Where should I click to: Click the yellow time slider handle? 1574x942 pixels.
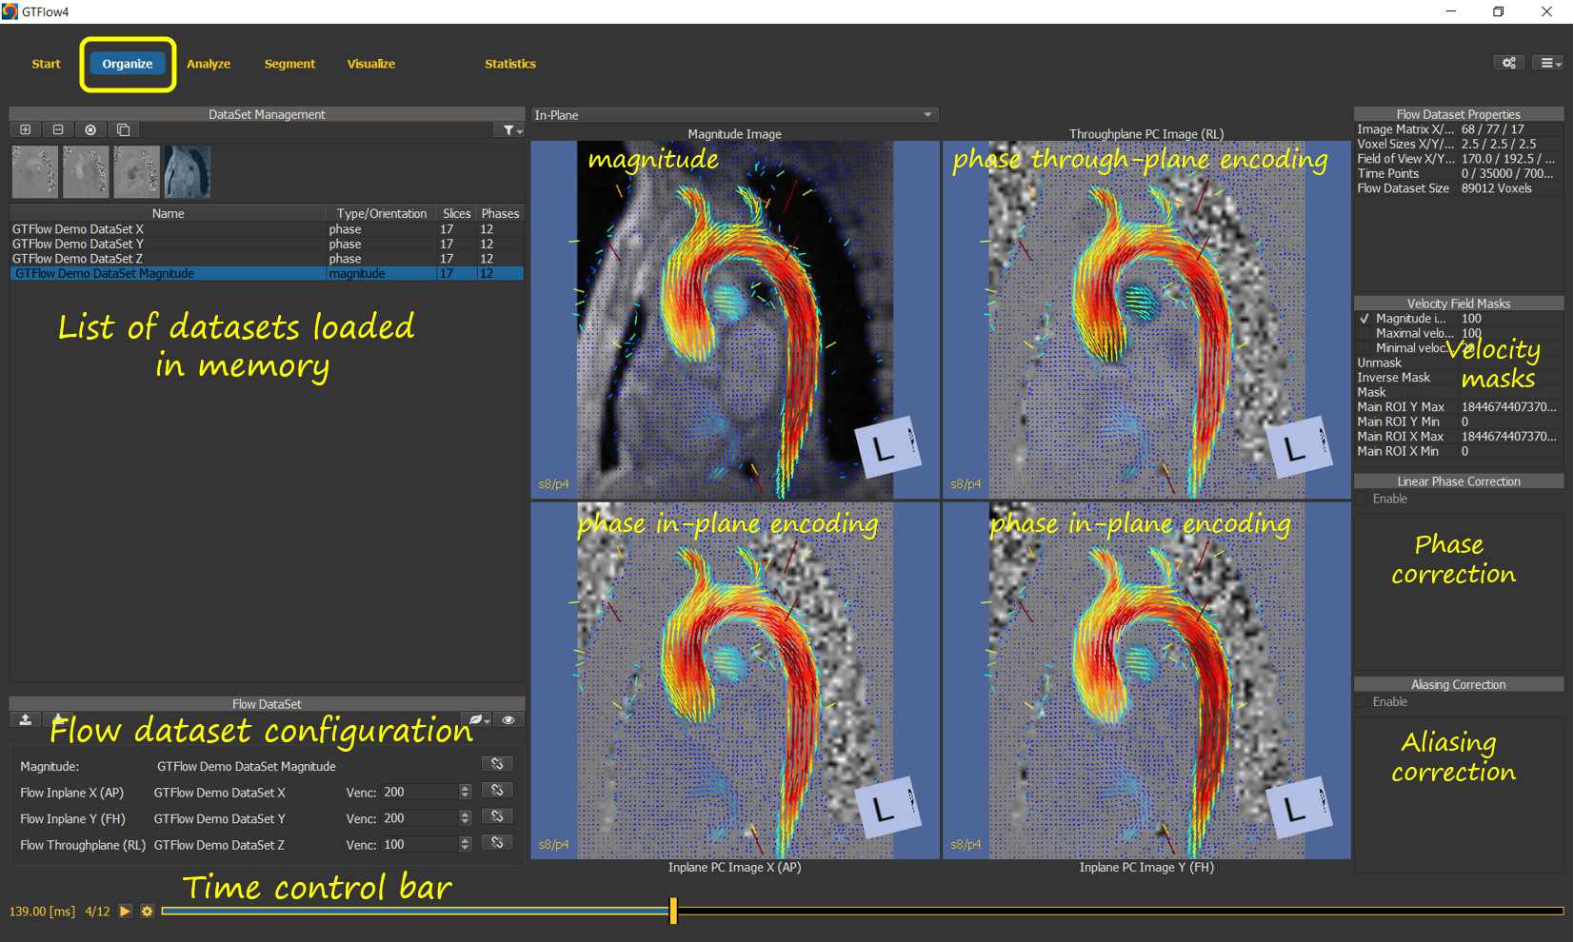pos(673,911)
